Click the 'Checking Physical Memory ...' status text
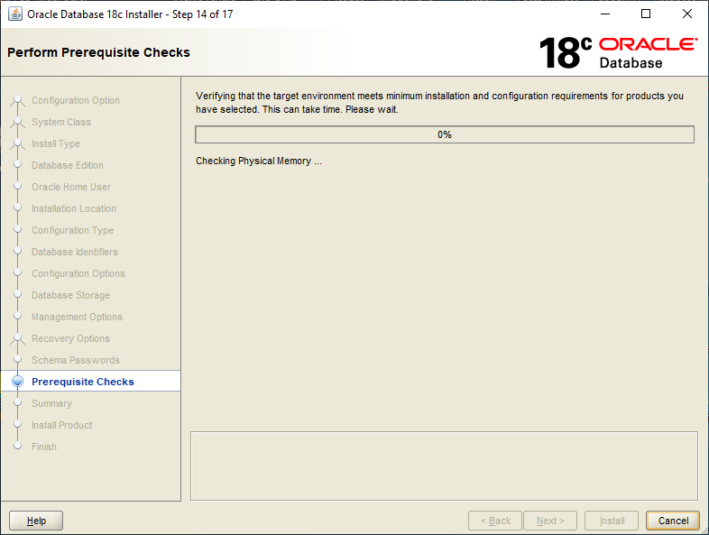The image size is (709, 535). tap(259, 161)
